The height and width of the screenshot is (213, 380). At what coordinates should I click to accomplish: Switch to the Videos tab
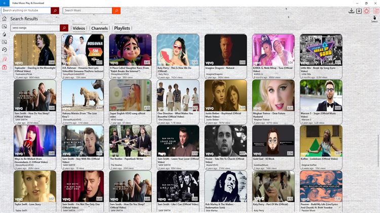coord(79,28)
